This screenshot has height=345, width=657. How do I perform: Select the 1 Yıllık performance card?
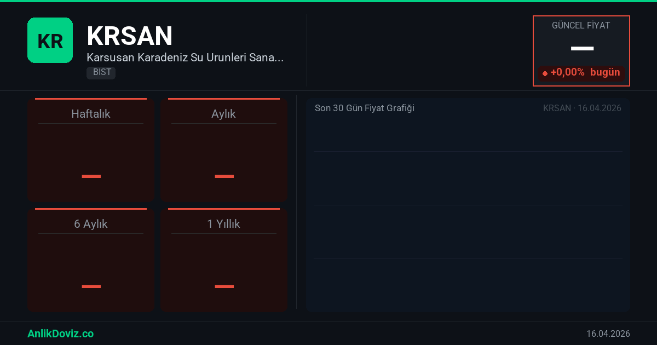coord(224,261)
